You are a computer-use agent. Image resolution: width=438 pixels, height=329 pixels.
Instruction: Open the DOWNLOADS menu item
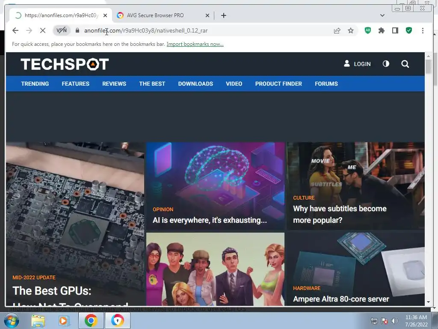pyautogui.click(x=195, y=84)
